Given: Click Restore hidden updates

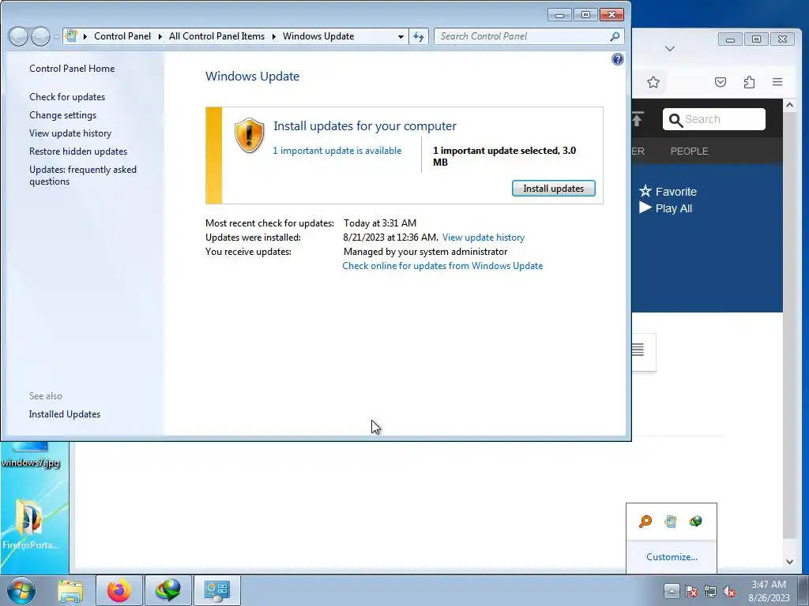Looking at the screenshot, I should coord(78,151).
